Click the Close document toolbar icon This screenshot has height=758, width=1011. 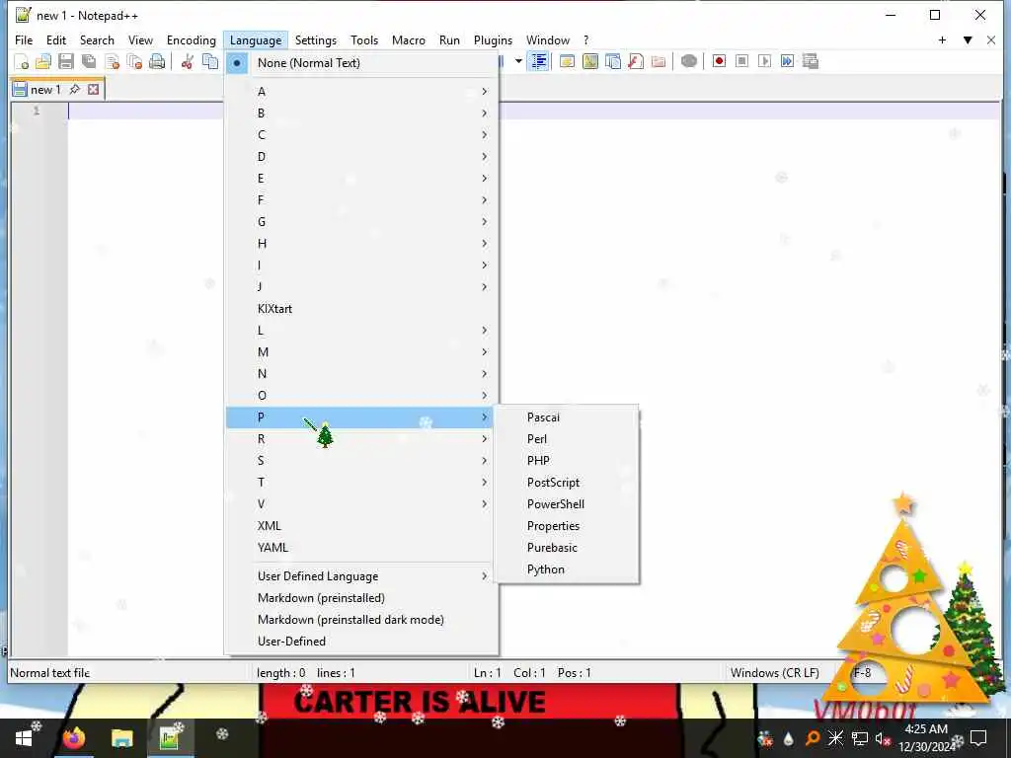pyautogui.click(x=113, y=62)
